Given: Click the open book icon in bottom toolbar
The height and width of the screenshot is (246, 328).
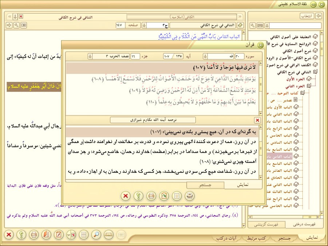Looking at the screenshot, I should pyautogui.click(x=109, y=235).
